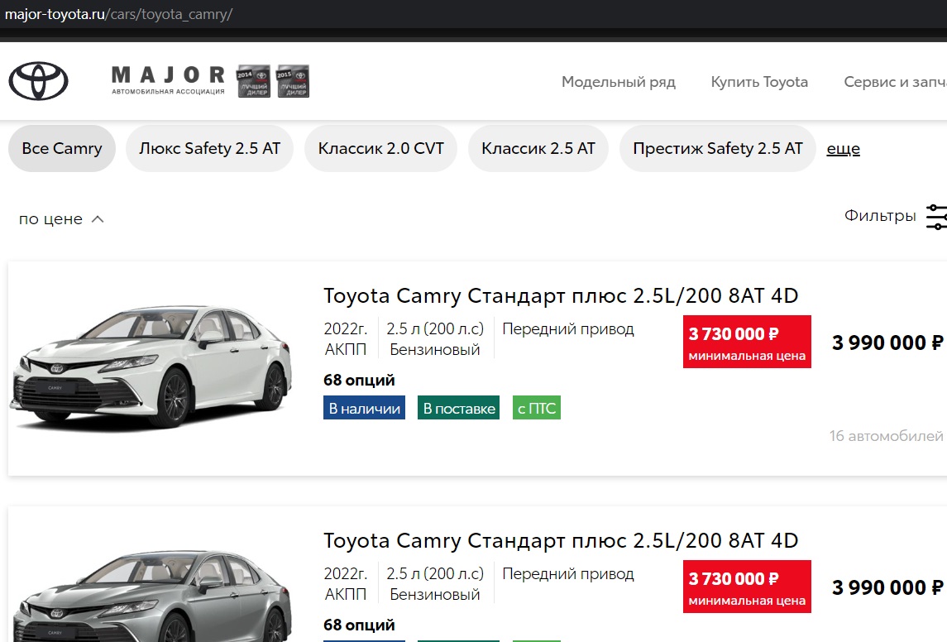Click second card's Передний привод text
Viewport: 947px width, 642px height.
click(x=567, y=574)
